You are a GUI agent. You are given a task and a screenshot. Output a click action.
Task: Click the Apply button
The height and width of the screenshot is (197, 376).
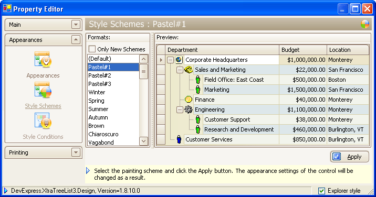point(350,157)
